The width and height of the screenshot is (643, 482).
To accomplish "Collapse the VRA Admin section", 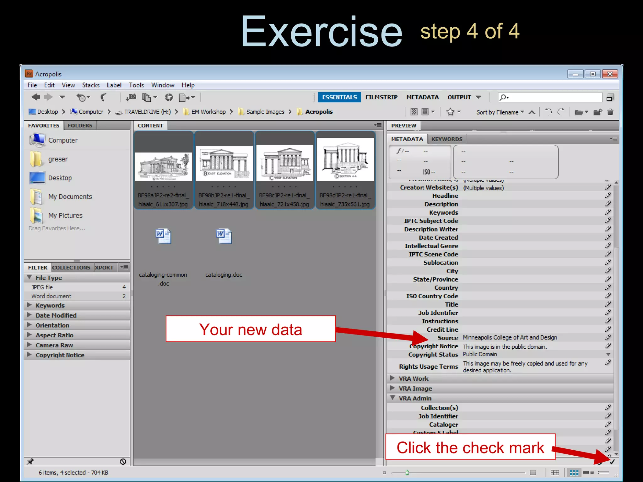I will tap(392, 398).
